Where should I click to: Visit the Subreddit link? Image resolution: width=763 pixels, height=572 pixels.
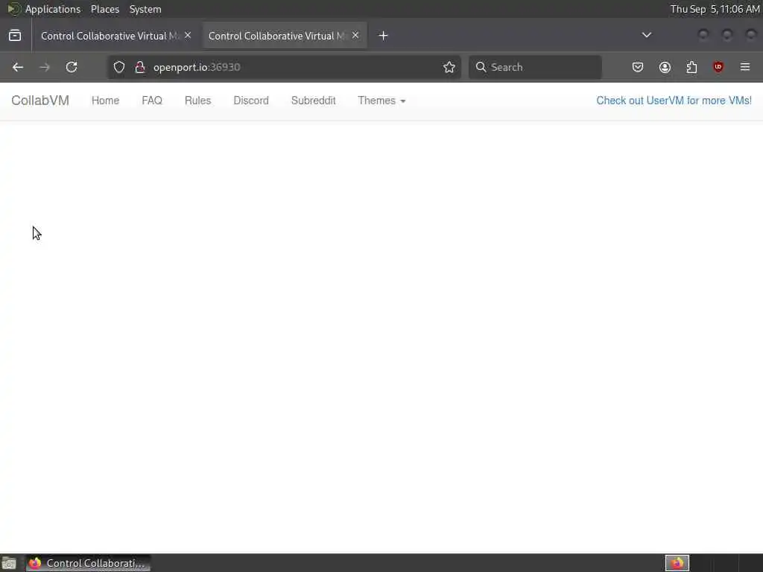point(314,101)
